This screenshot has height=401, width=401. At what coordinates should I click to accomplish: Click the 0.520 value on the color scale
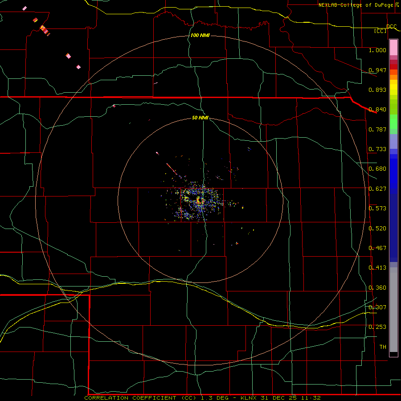(x=377, y=229)
